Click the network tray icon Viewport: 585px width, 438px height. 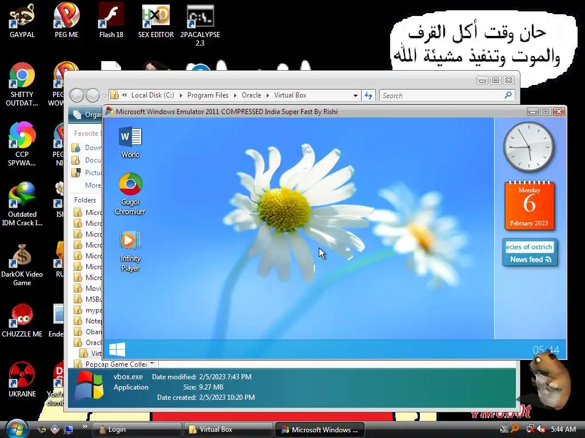click(530, 429)
